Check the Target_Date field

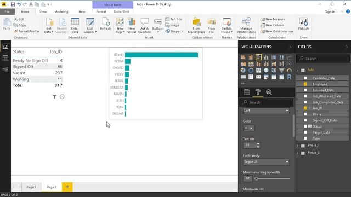(x=305, y=132)
